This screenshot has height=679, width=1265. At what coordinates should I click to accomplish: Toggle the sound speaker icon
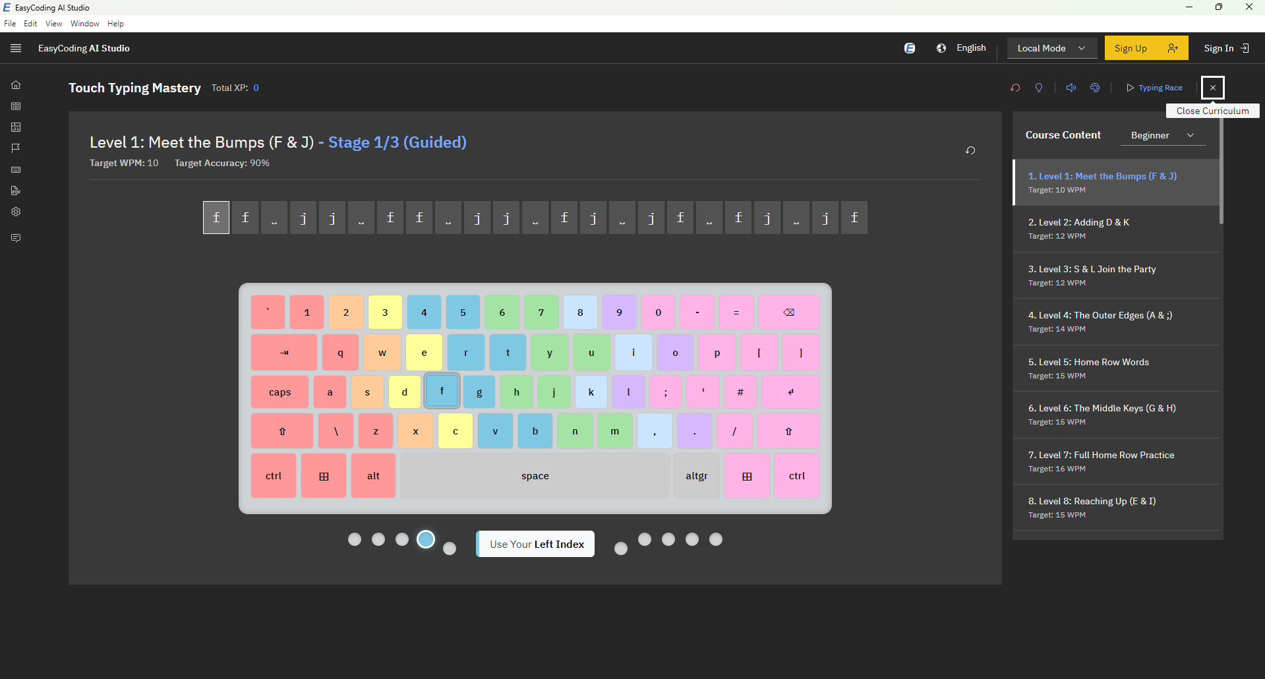pyautogui.click(x=1071, y=88)
